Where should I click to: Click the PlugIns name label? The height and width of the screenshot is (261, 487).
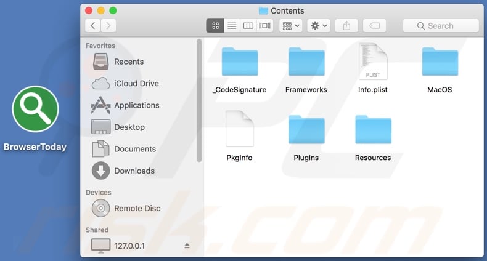click(306, 158)
